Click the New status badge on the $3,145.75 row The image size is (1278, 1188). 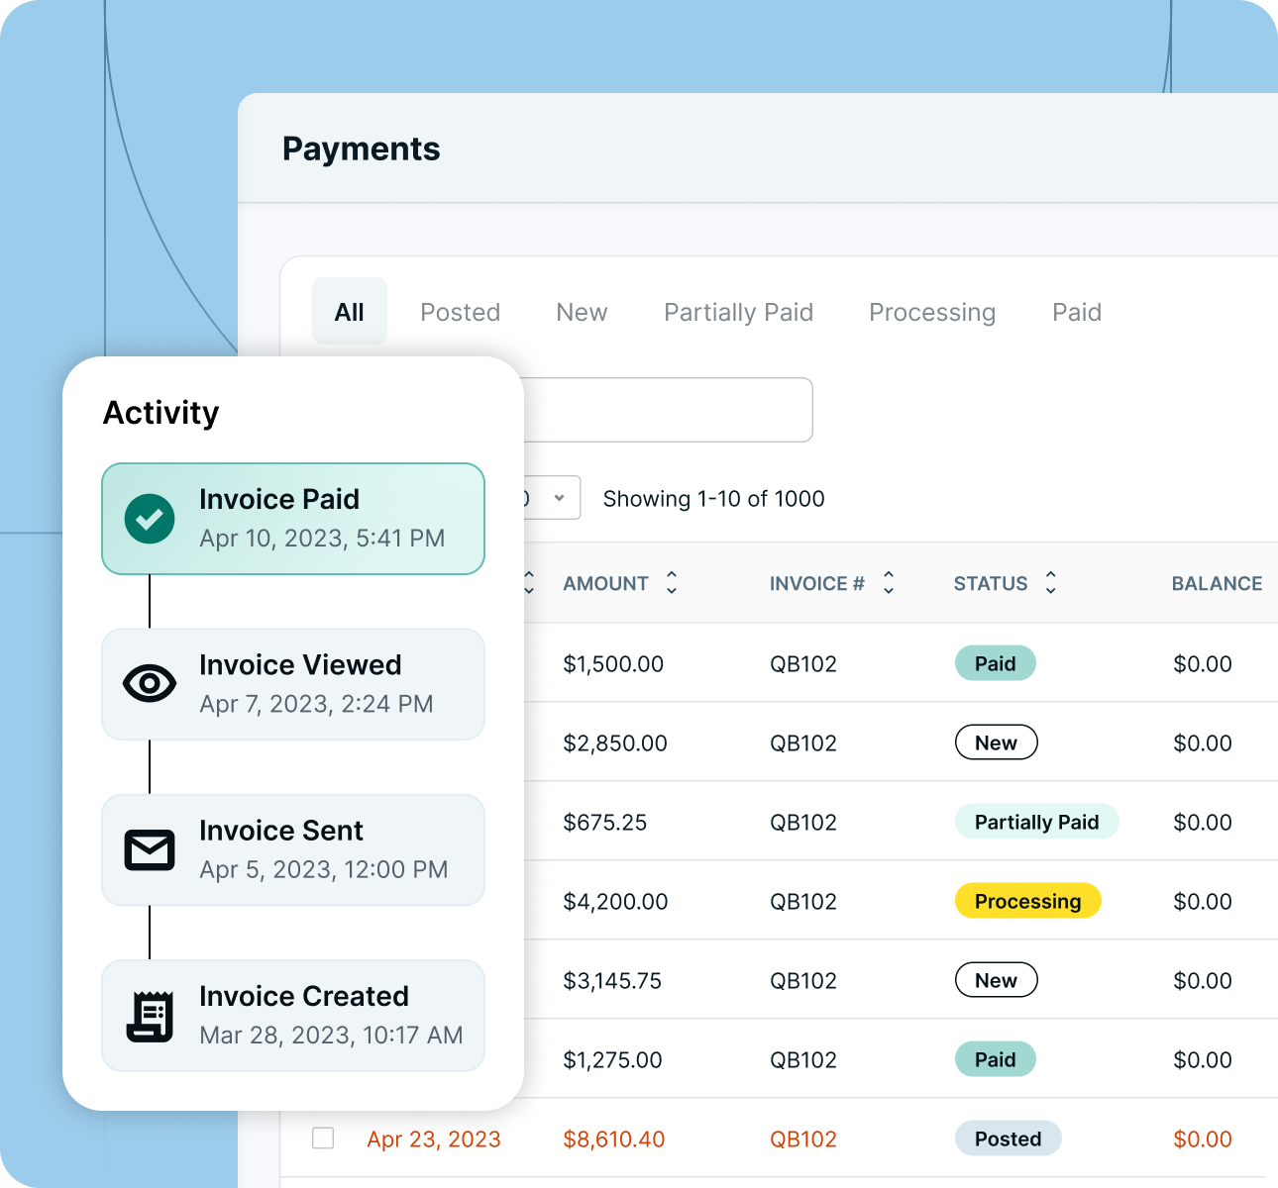coord(997,980)
